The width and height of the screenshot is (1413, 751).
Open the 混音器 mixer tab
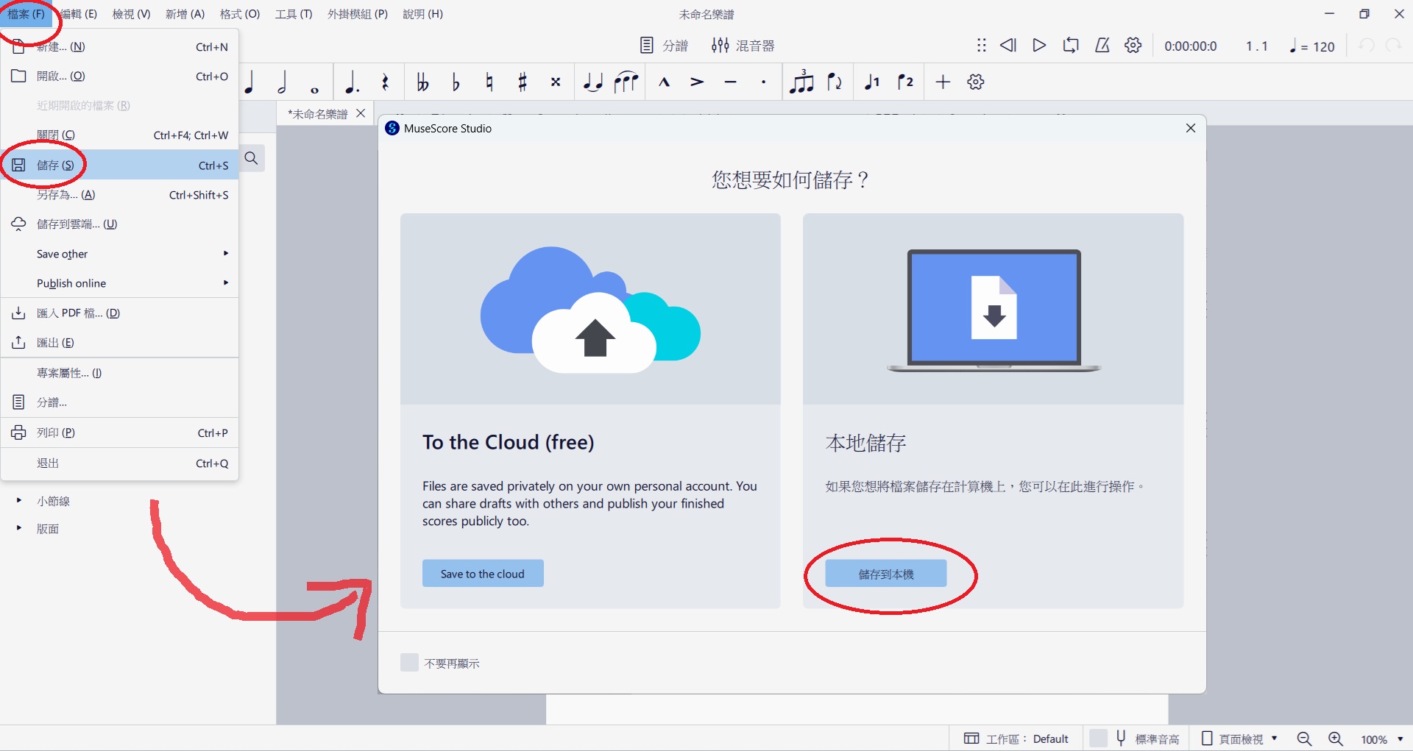pyautogui.click(x=743, y=46)
